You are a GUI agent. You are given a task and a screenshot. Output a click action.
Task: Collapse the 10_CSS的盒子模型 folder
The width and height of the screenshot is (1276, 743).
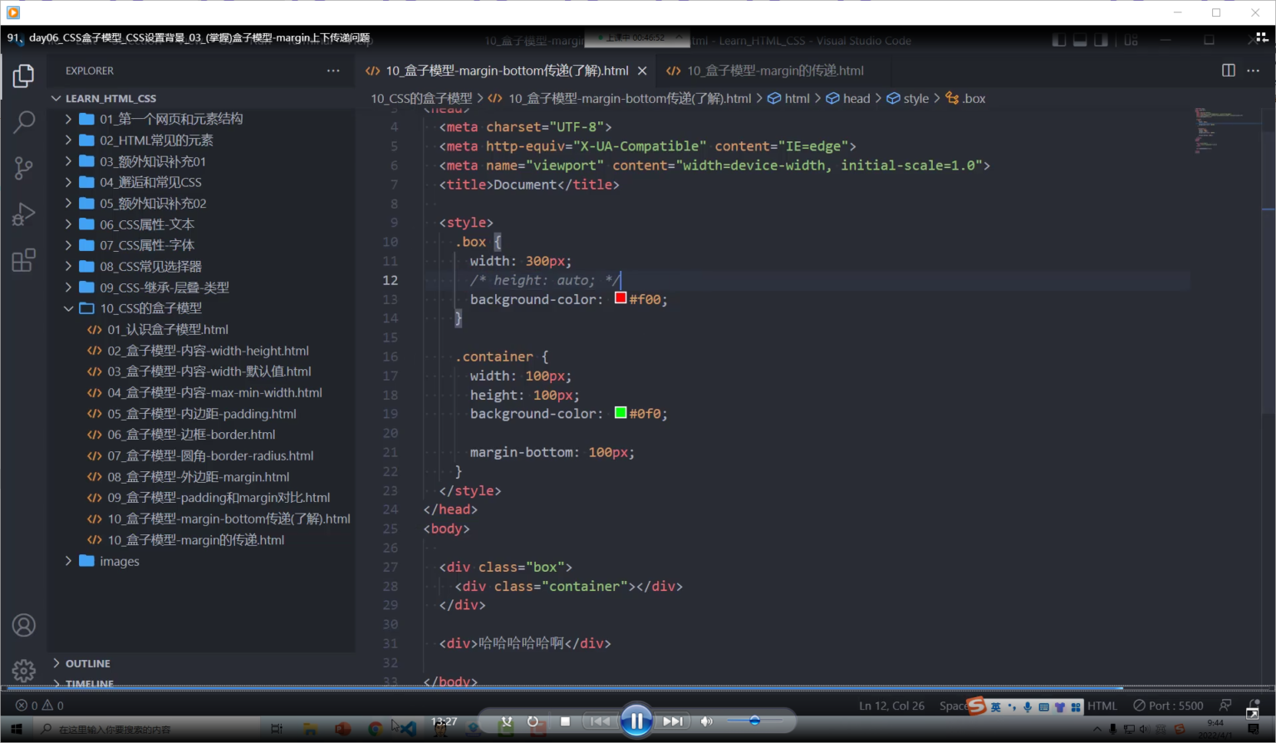click(150, 308)
